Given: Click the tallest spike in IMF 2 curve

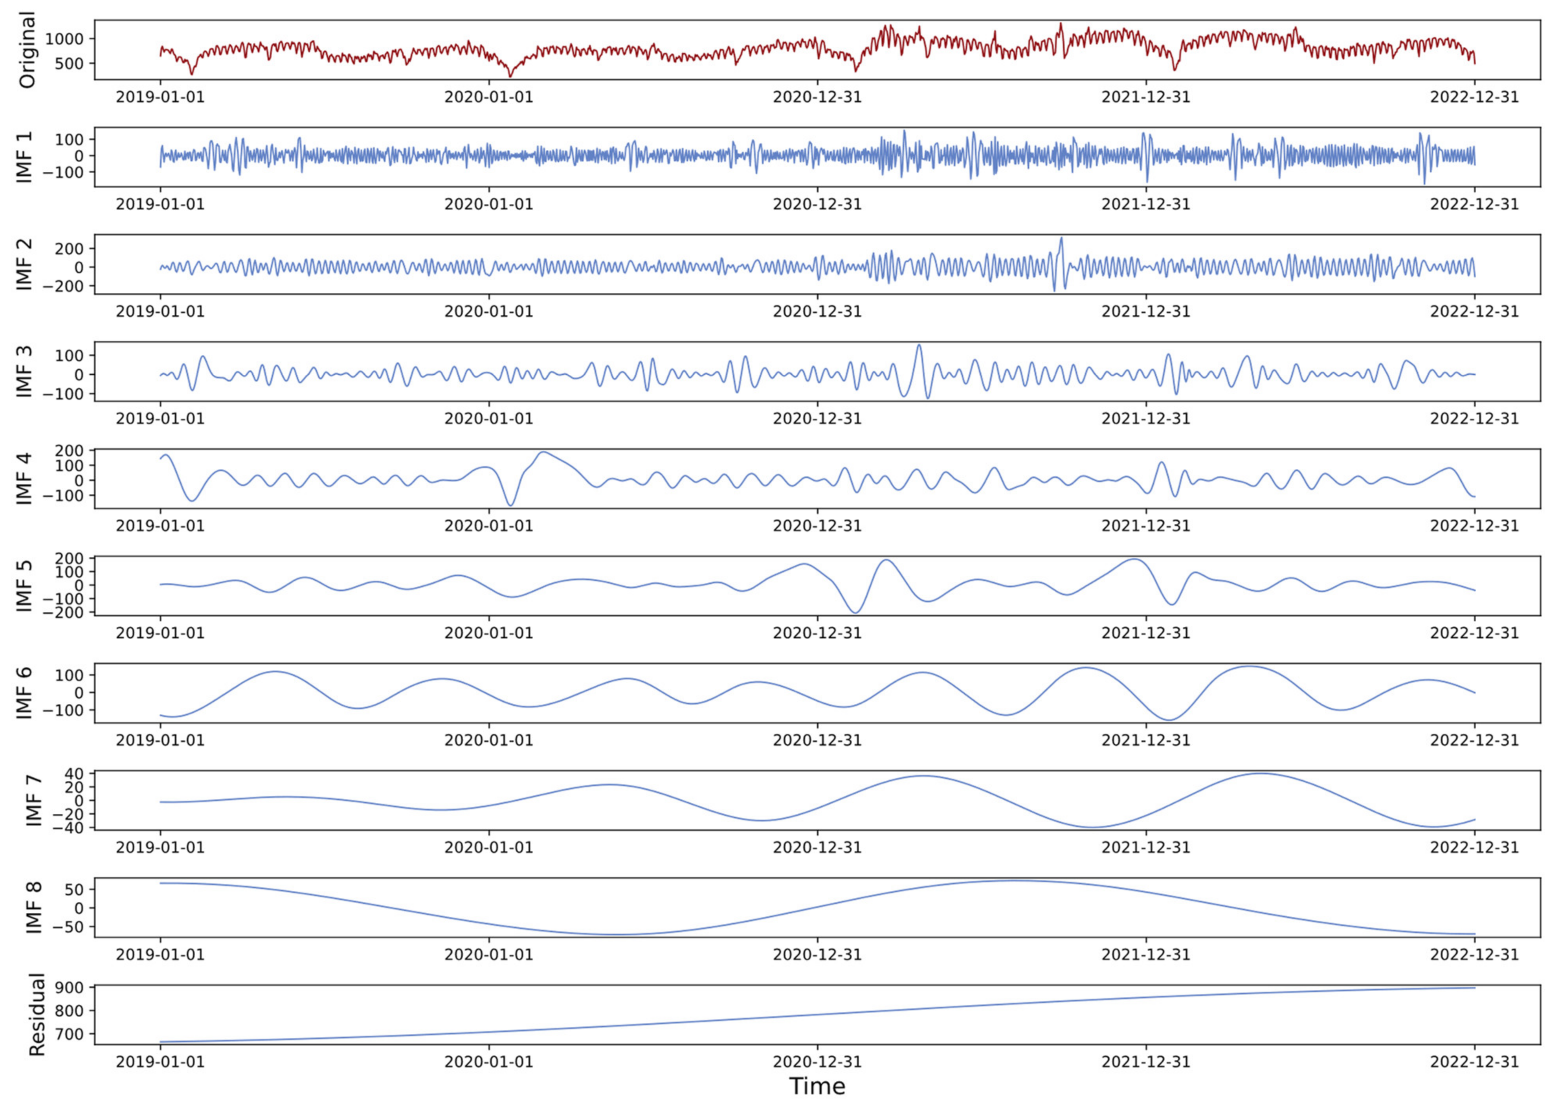Looking at the screenshot, I should click(1061, 239).
